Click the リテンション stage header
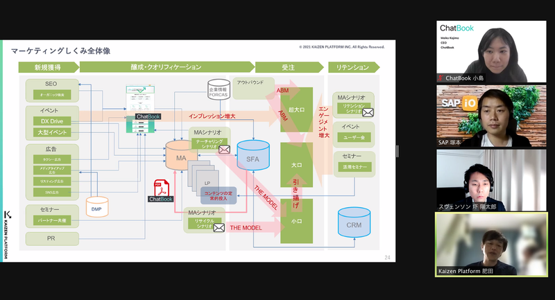Viewport: 555px width, 300px height. coord(354,67)
